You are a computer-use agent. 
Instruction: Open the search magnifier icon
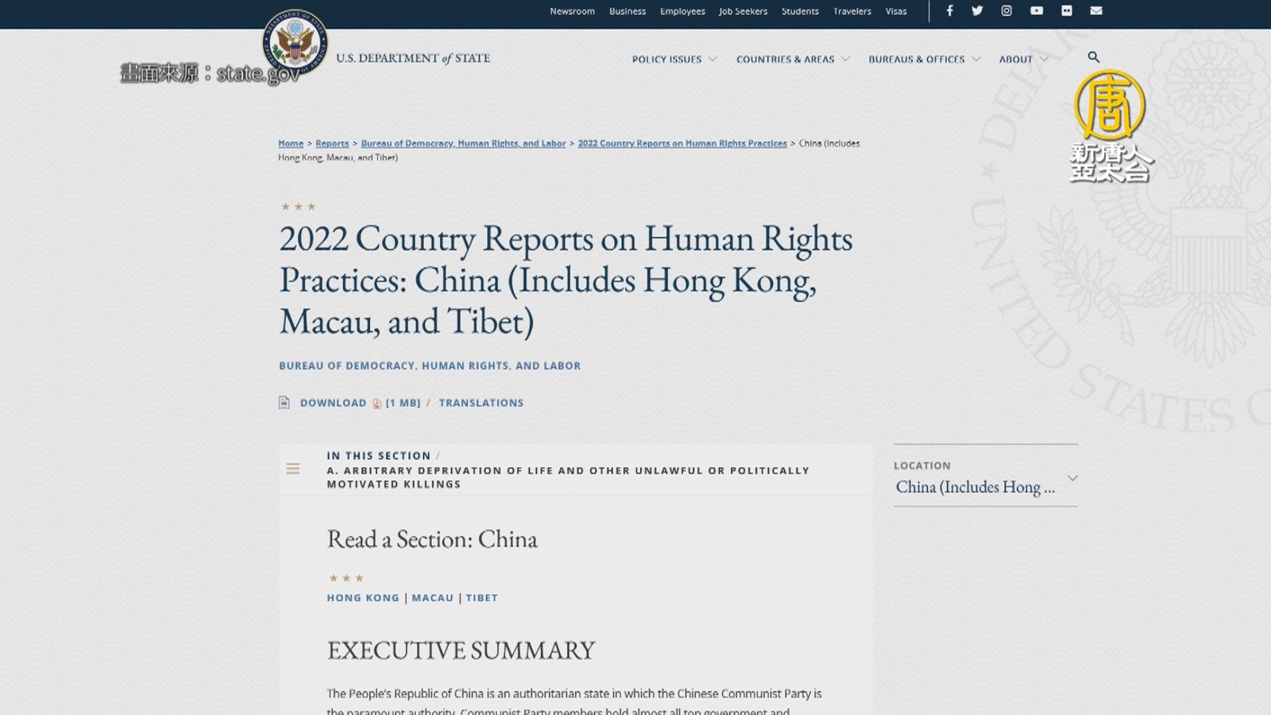1093,57
